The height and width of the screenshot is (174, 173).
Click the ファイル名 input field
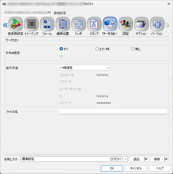(x=113, y=112)
